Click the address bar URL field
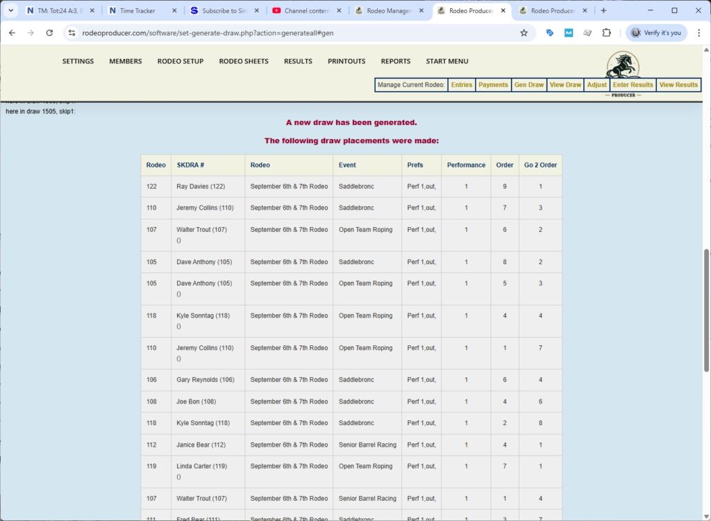Screen dimensions: 711x521 [208, 33]
